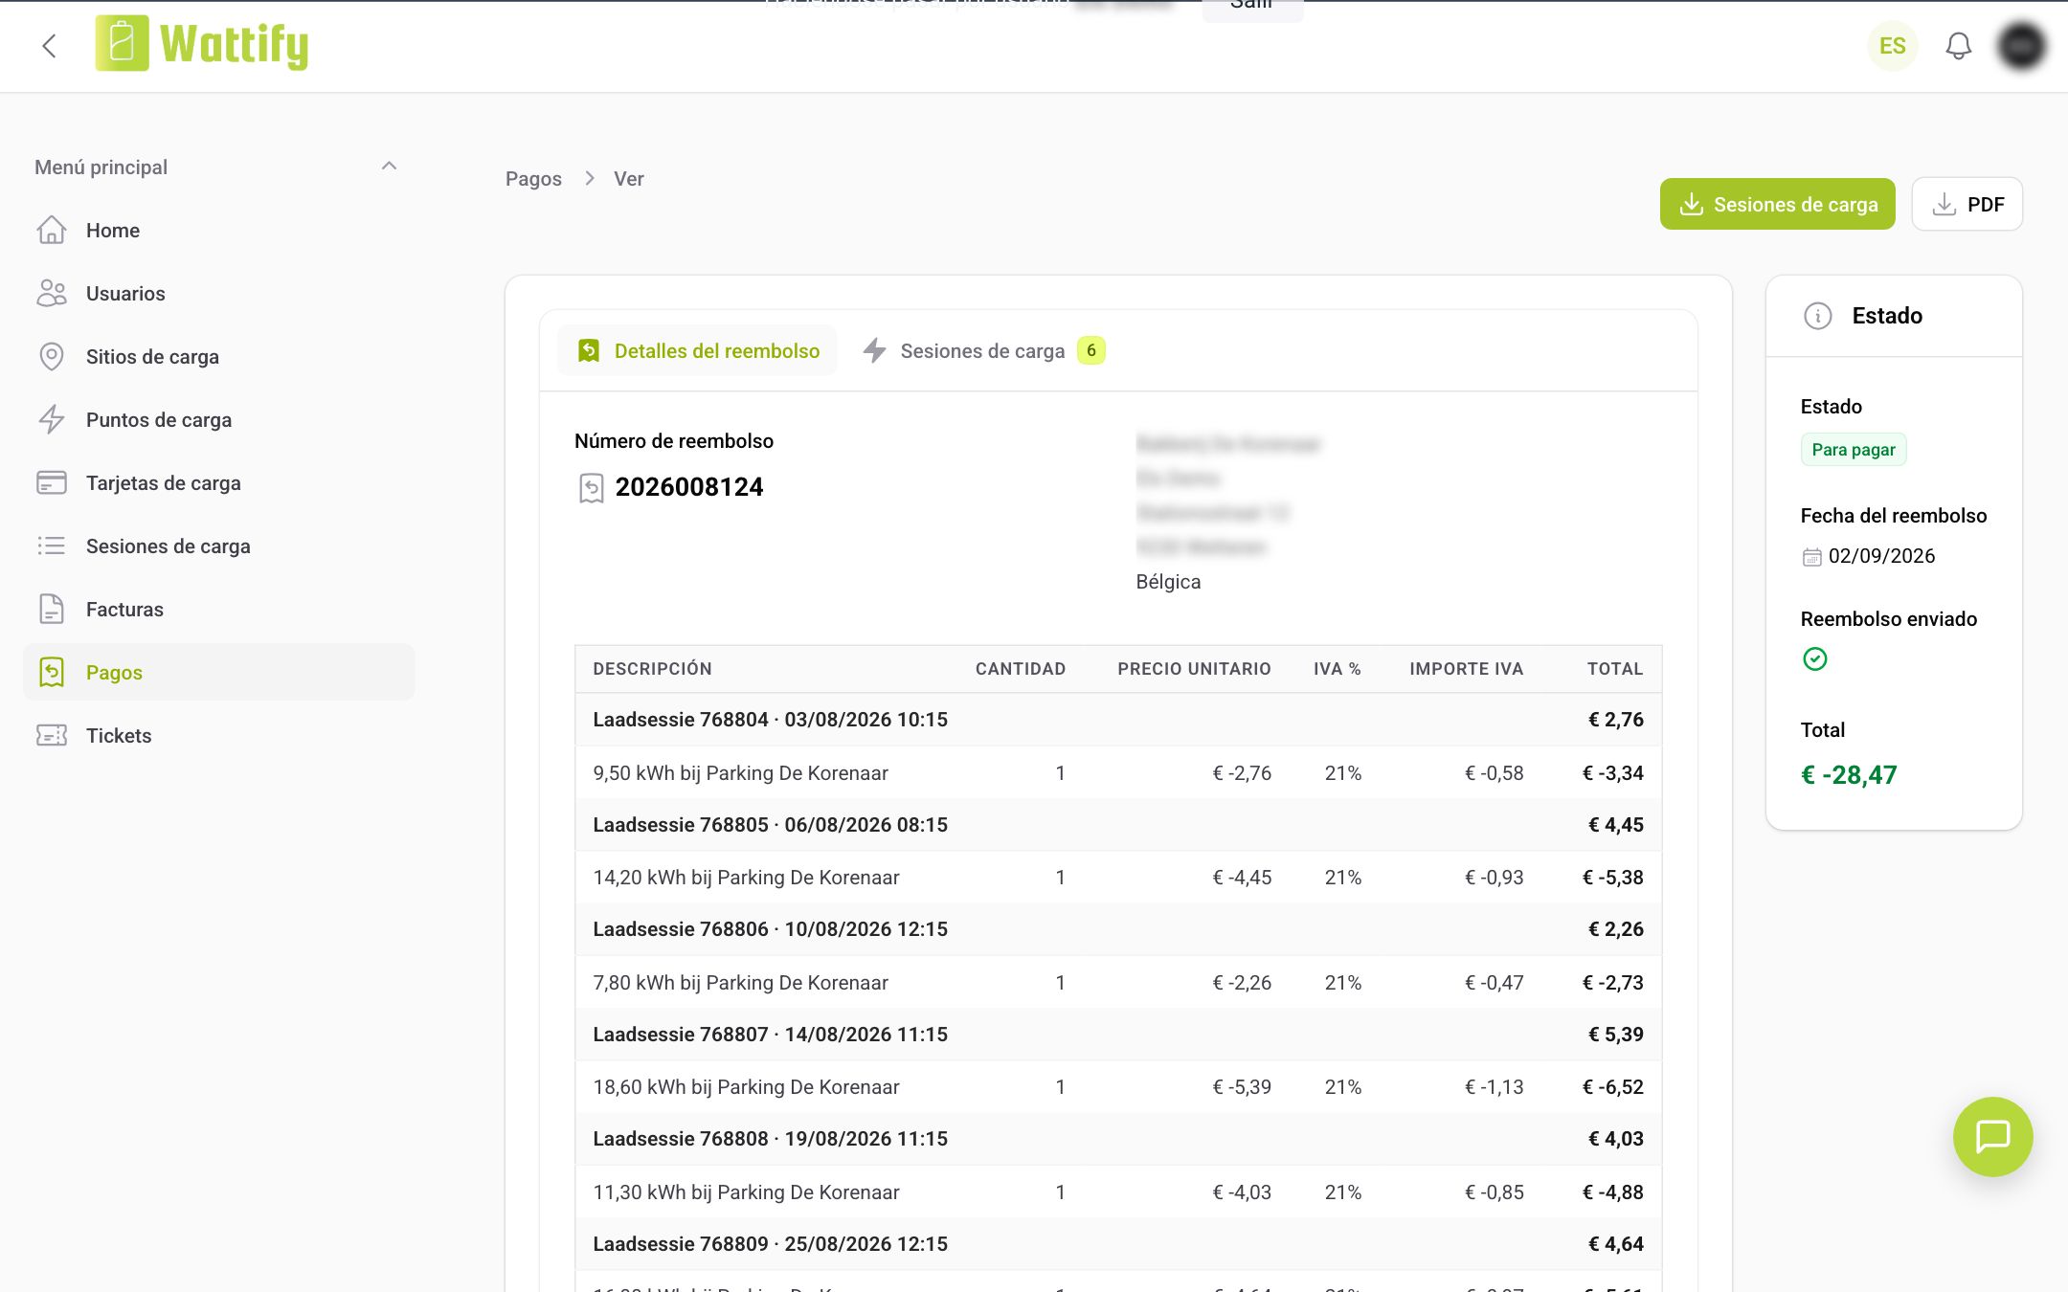Click the Puntos de carga bolt icon
This screenshot has width=2068, height=1292.
pos(52,420)
